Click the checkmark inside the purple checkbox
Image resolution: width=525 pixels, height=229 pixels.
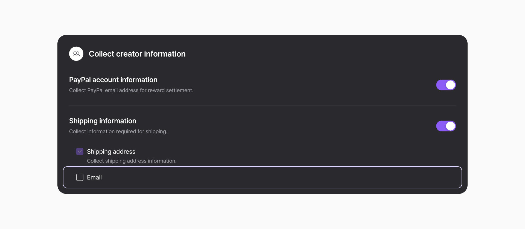coord(80,152)
